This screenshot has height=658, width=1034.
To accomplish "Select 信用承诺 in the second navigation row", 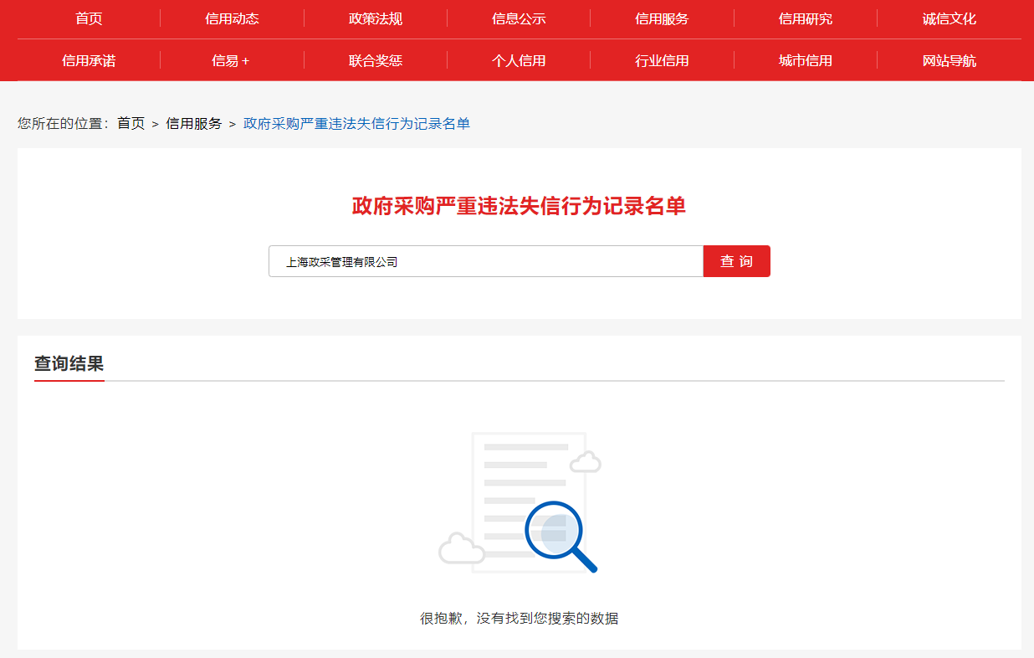I will point(89,60).
